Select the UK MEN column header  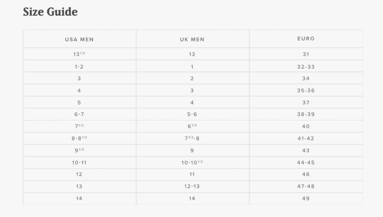click(x=192, y=40)
